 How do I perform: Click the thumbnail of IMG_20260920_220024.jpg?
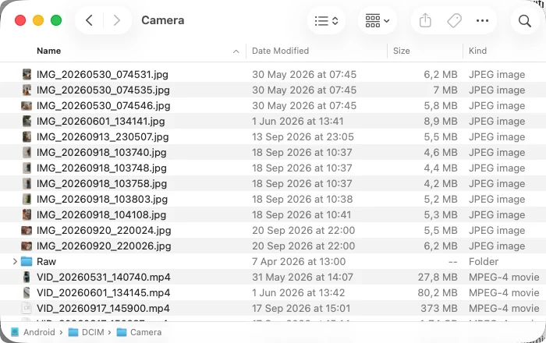tap(27, 230)
